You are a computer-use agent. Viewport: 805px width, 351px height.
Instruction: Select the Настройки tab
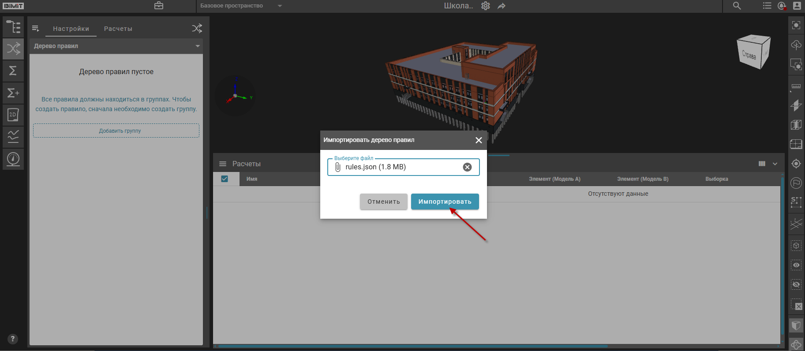(71, 29)
